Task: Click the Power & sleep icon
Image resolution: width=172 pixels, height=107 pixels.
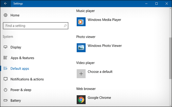Action: pos(5,90)
